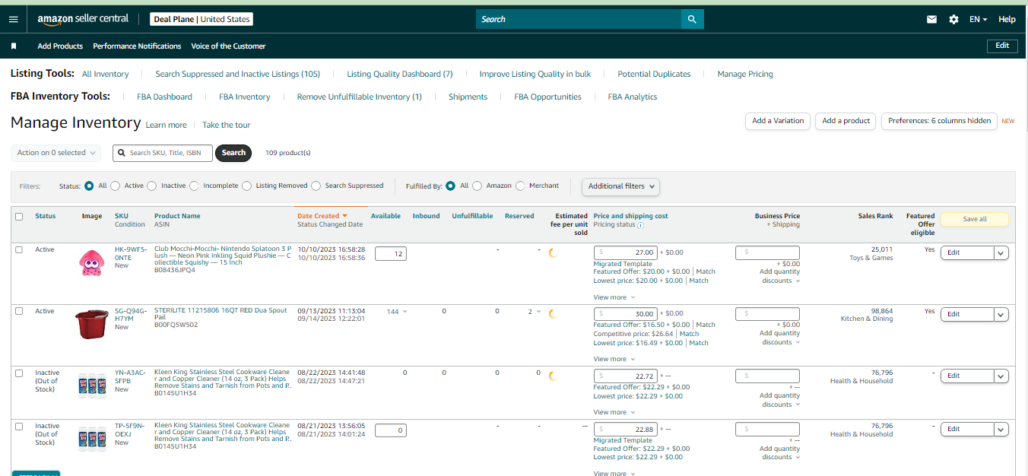Expand Edit dropdown arrow for the Splatoon plush row
1028x476 pixels.
(x=1001, y=253)
